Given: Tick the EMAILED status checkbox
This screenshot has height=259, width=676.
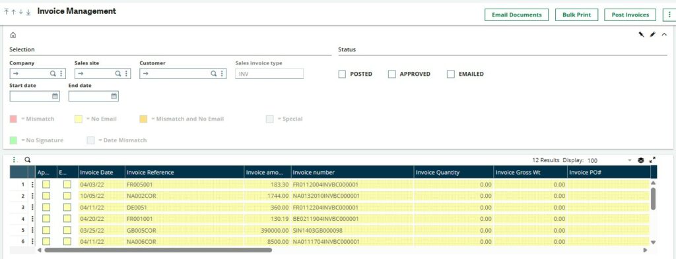Looking at the screenshot, I should [451, 74].
